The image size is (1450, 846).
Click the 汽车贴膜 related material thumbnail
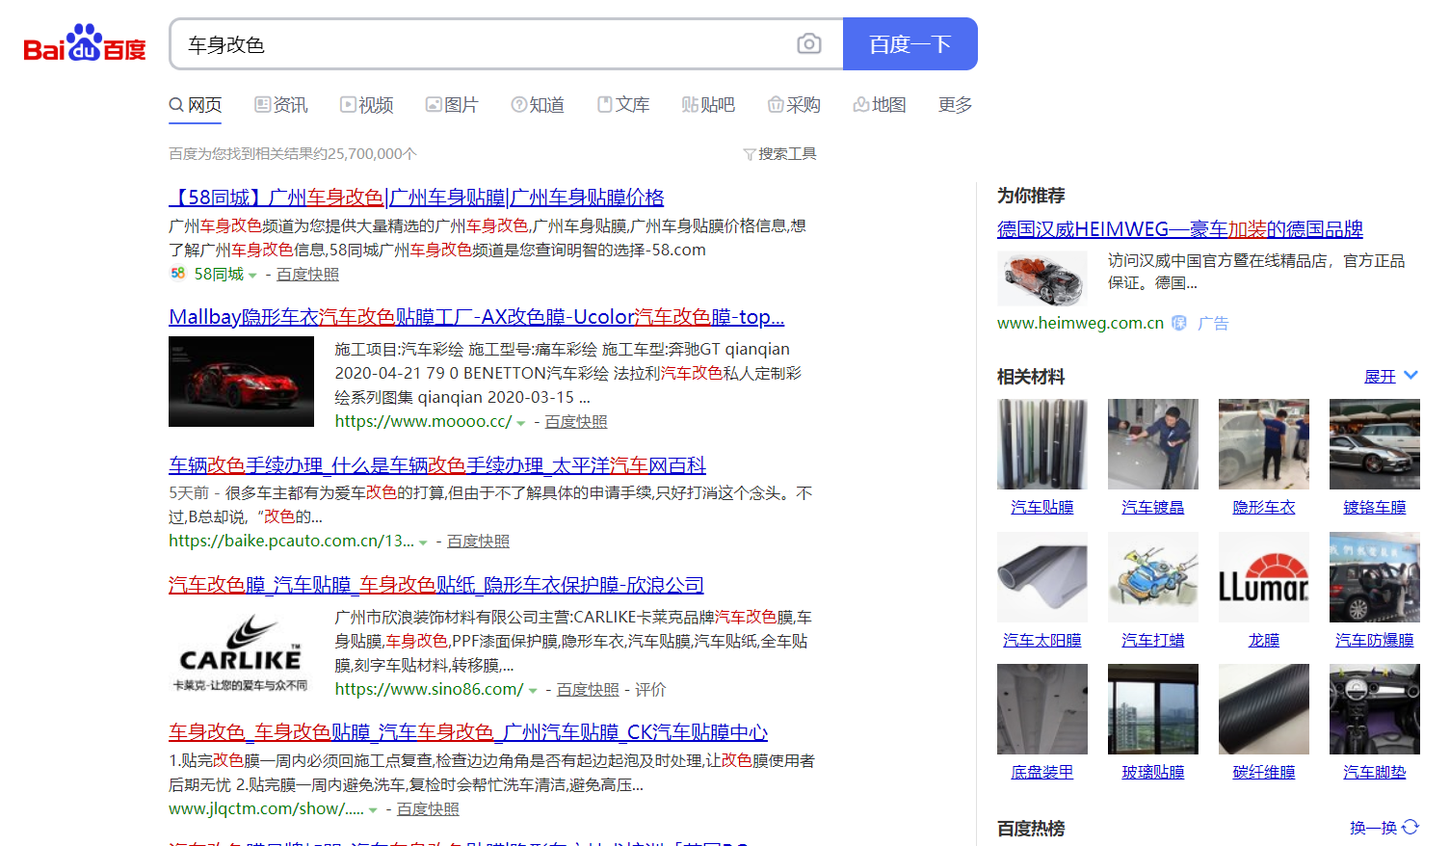coord(1041,443)
